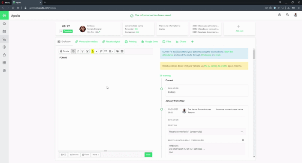Open the help question mark icon
The image size is (302, 163).
pos(279,15)
